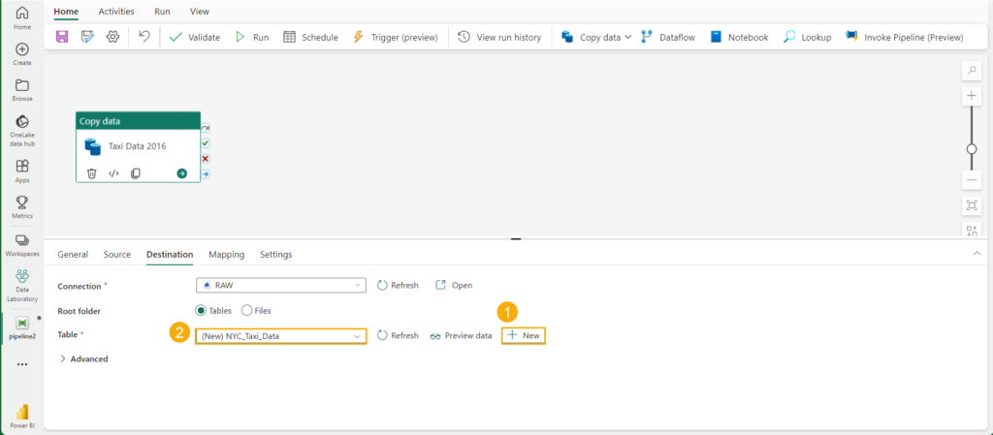The width and height of the screenshot is (993, 435).
Task: Click the clone icon on Copy data activity
Action: (136, 173)
